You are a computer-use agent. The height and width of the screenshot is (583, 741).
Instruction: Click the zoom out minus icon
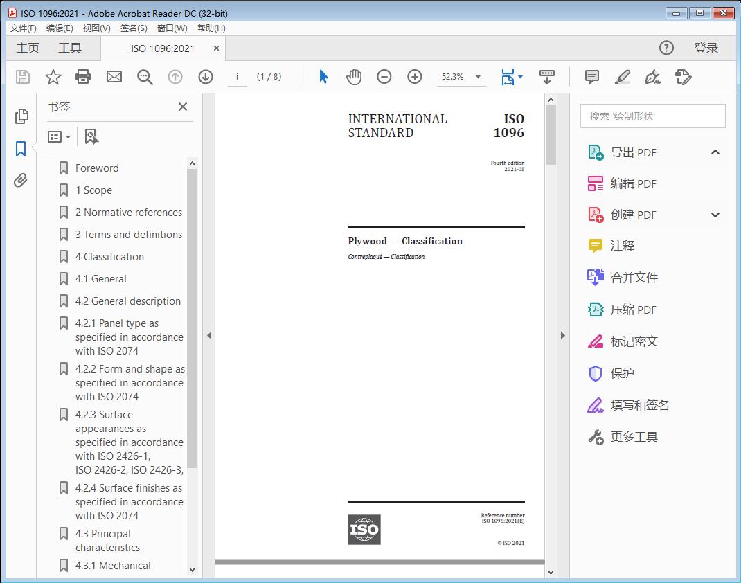click(384, 77)
